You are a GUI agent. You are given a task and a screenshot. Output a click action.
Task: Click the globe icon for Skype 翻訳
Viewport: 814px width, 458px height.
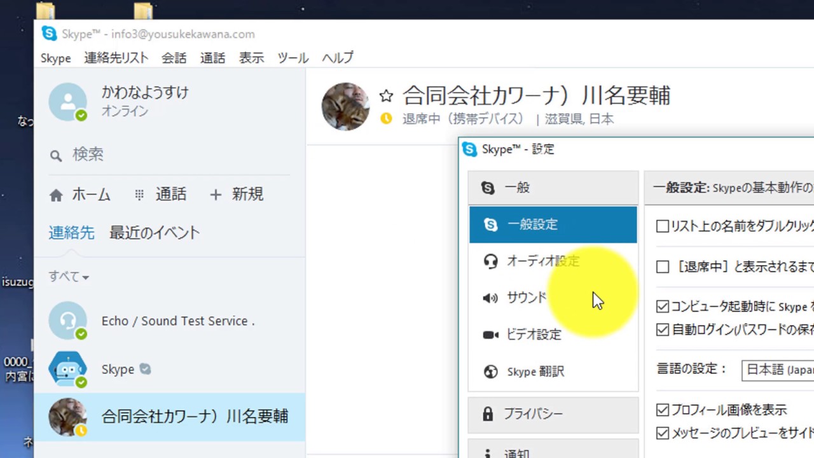[490, 371]
